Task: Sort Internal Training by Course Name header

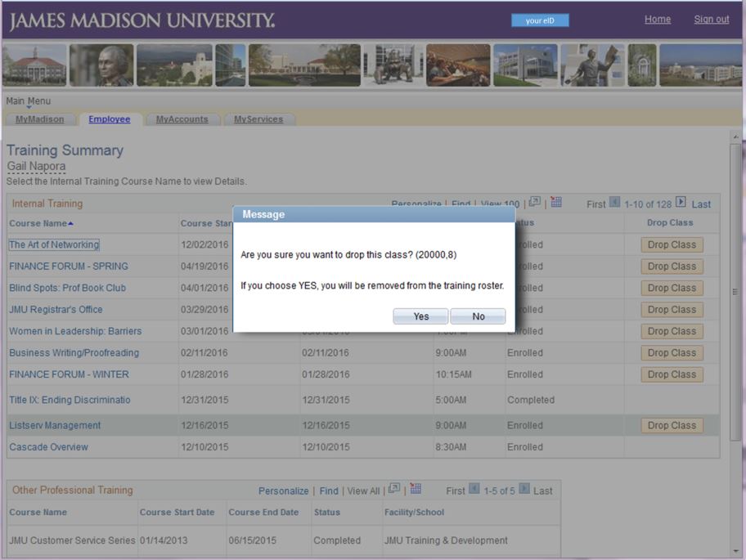Action: (x=41, y=223)
